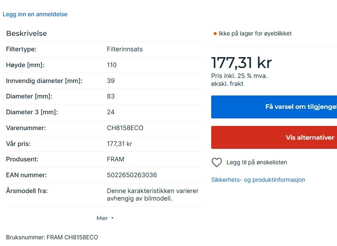
Task: Click the Produsent value FRAM
Action: (115, 159)
